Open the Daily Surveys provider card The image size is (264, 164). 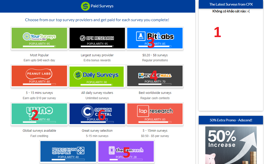[97, 76]
